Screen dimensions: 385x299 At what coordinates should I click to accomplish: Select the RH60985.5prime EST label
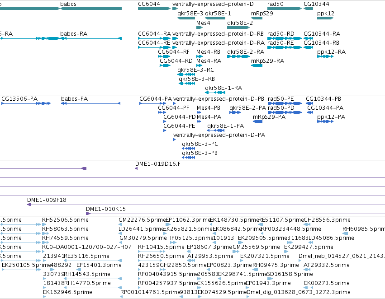(364, 229)
